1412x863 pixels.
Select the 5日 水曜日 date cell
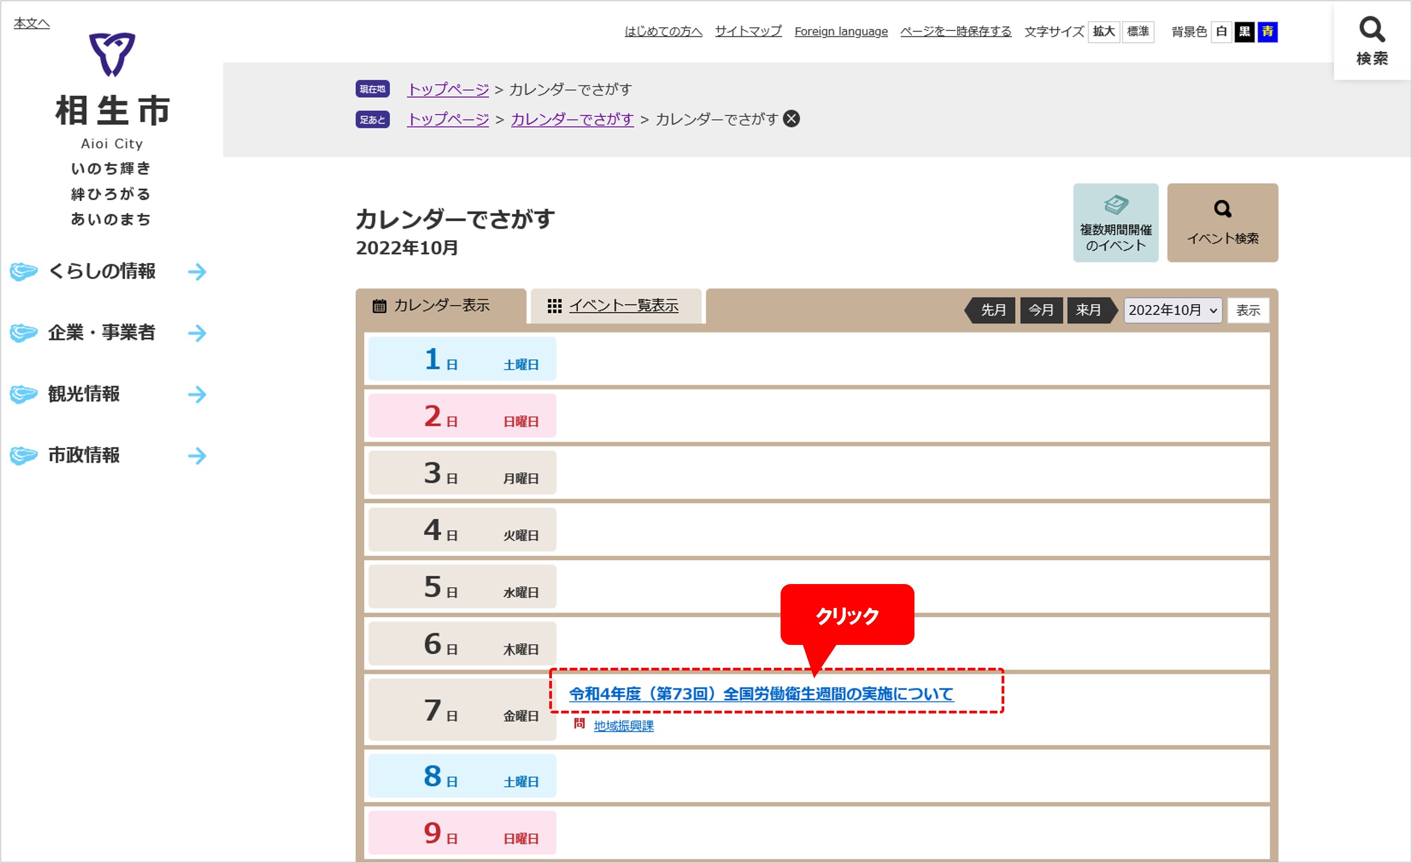pyautogui.click(x=462, y=587)
